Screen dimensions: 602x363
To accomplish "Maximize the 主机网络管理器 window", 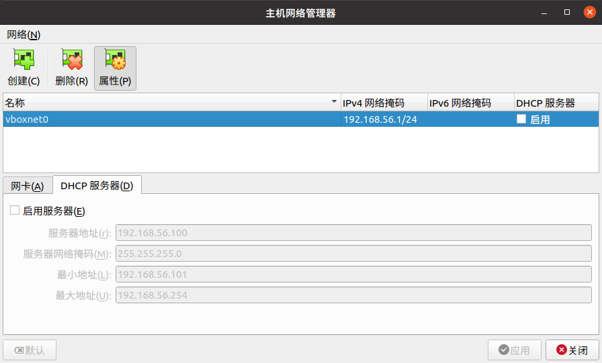I will (567, 13).
